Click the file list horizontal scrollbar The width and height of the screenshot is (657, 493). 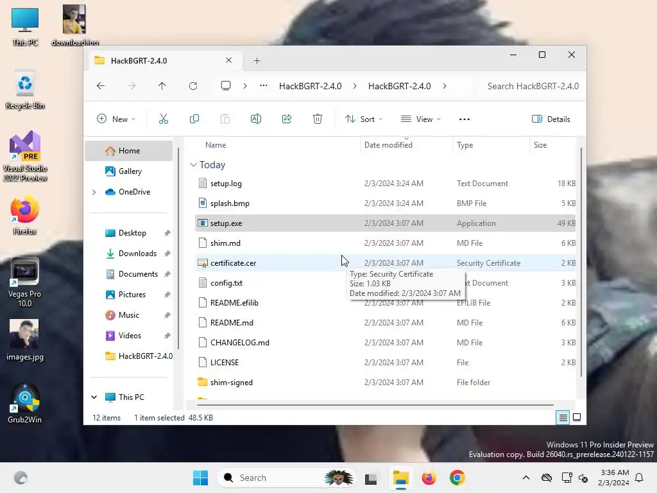375,405
